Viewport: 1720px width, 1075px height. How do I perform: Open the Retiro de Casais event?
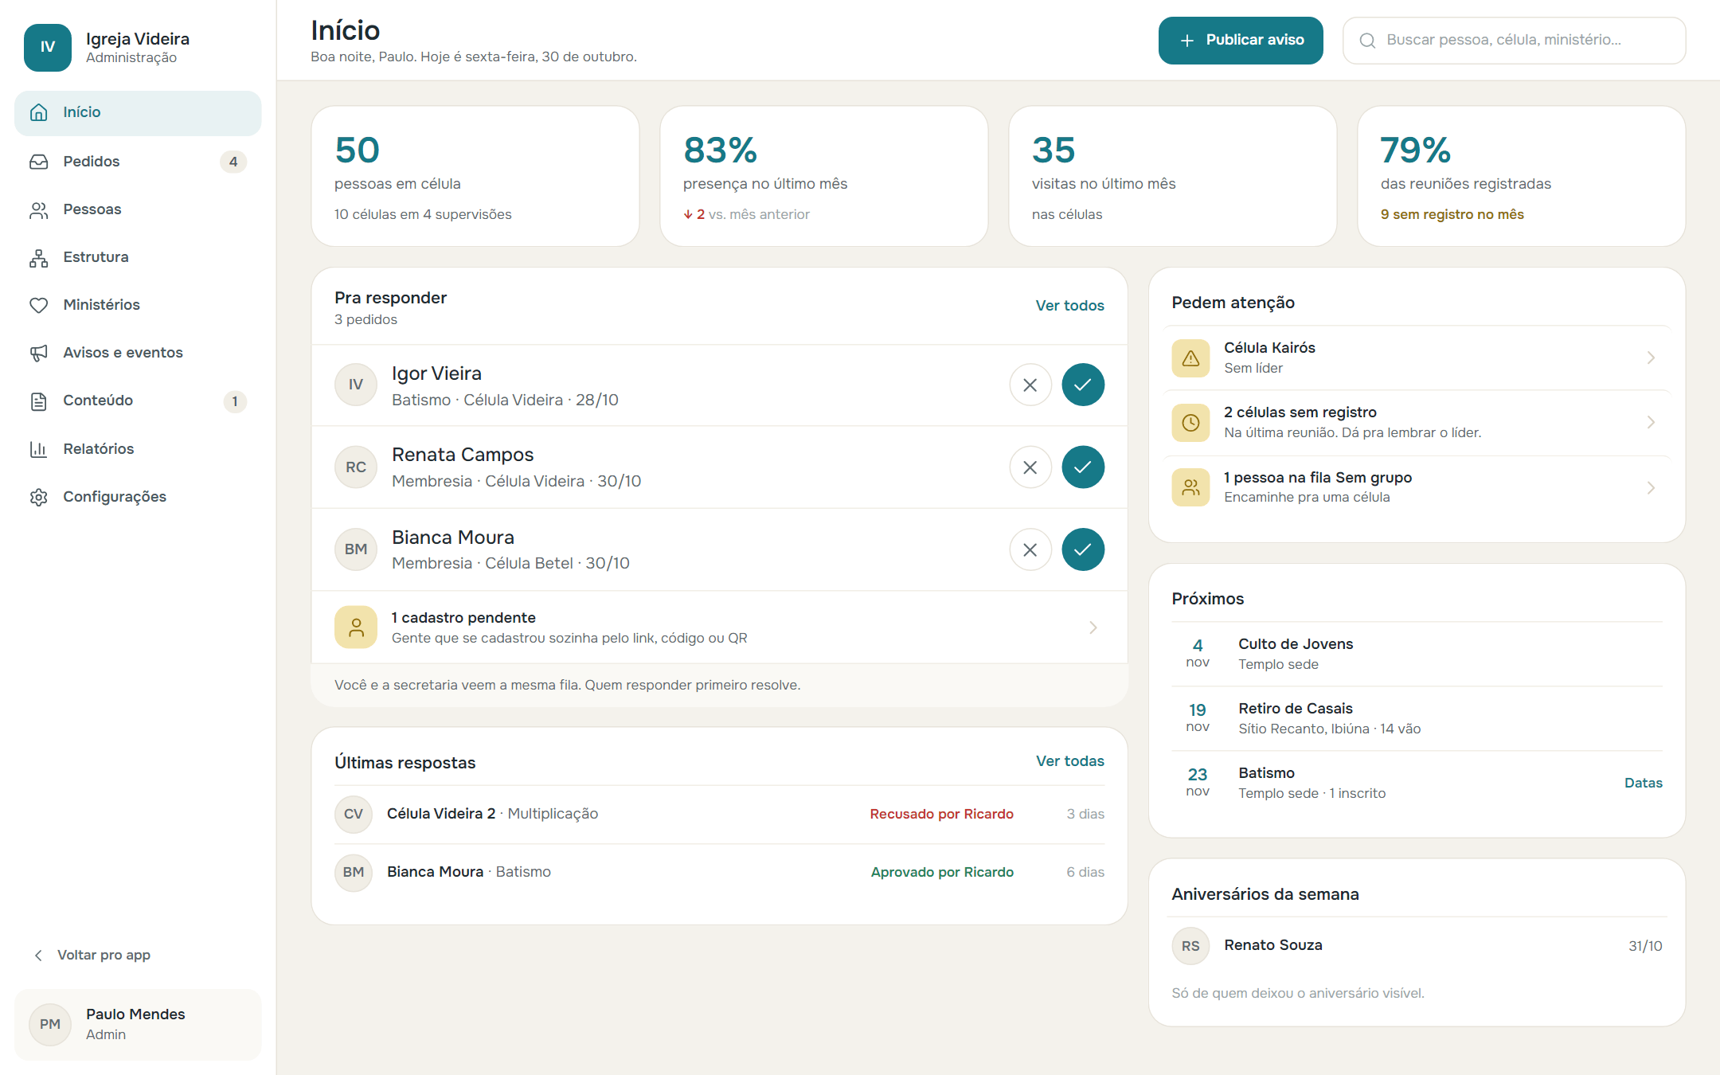(x=1417, y=718)
